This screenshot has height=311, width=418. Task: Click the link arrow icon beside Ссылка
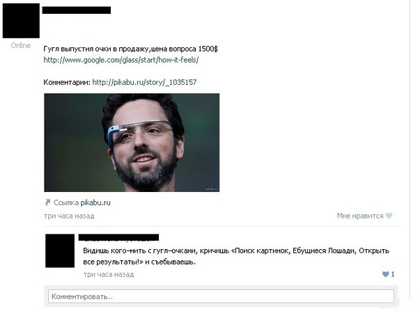(47, 202)
